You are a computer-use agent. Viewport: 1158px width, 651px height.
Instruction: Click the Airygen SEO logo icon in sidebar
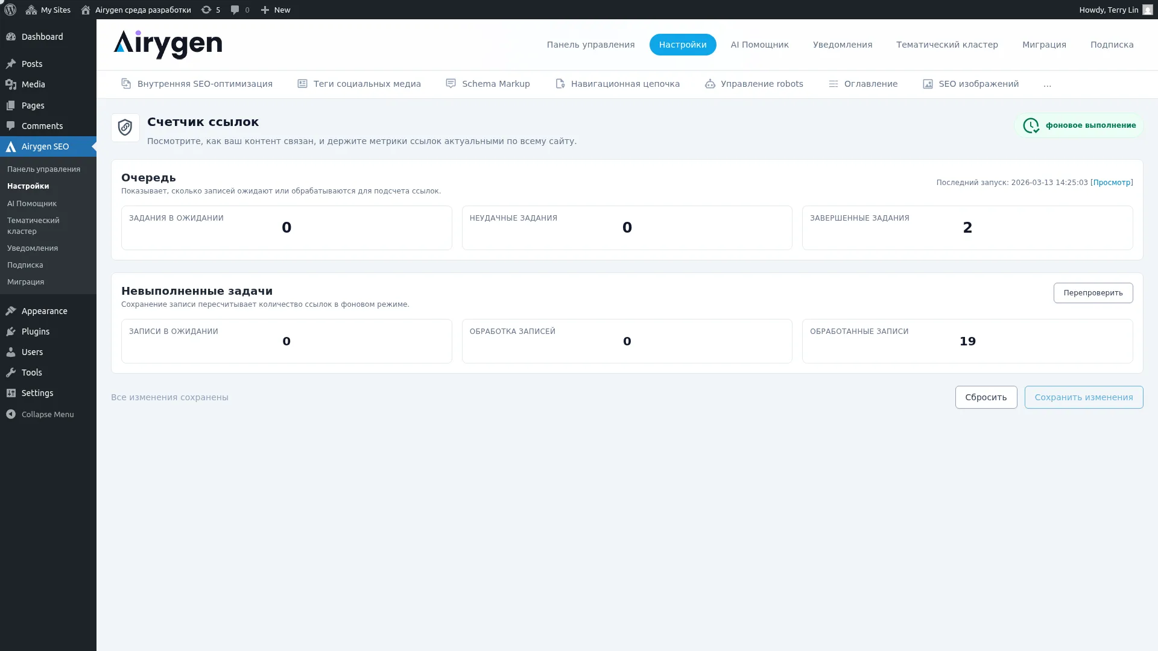tap(11, 146)
